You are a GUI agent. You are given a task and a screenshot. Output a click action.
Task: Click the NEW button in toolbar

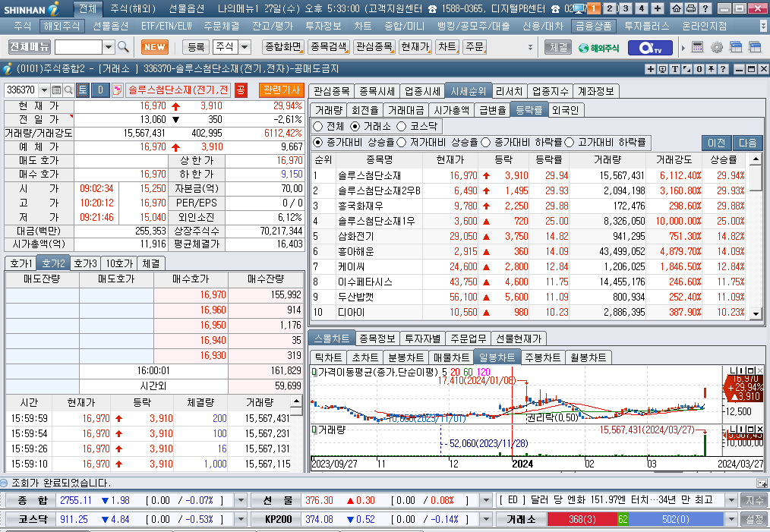[x=155, y=47]
